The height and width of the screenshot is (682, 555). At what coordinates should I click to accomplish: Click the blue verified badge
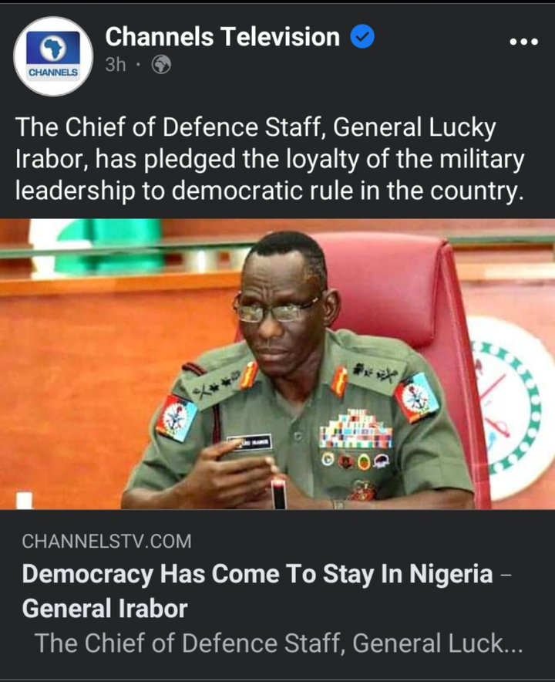click(362, 36)
